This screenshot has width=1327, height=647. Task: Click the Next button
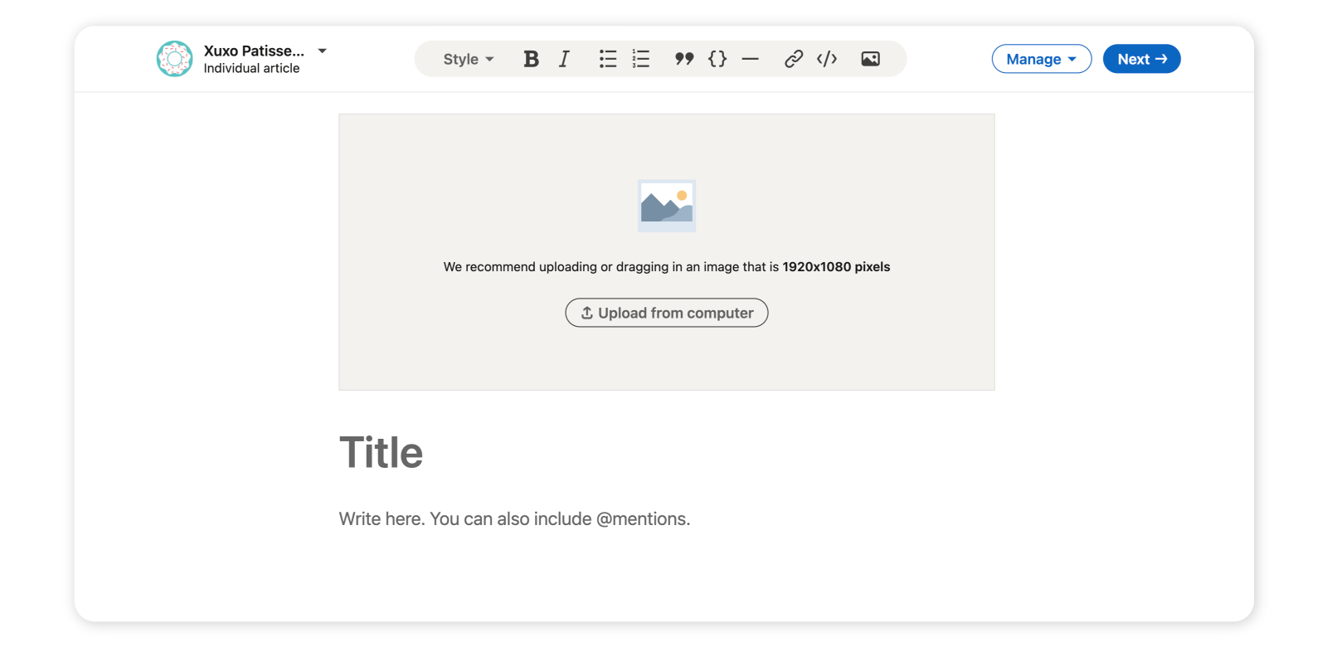[1141, 59]
